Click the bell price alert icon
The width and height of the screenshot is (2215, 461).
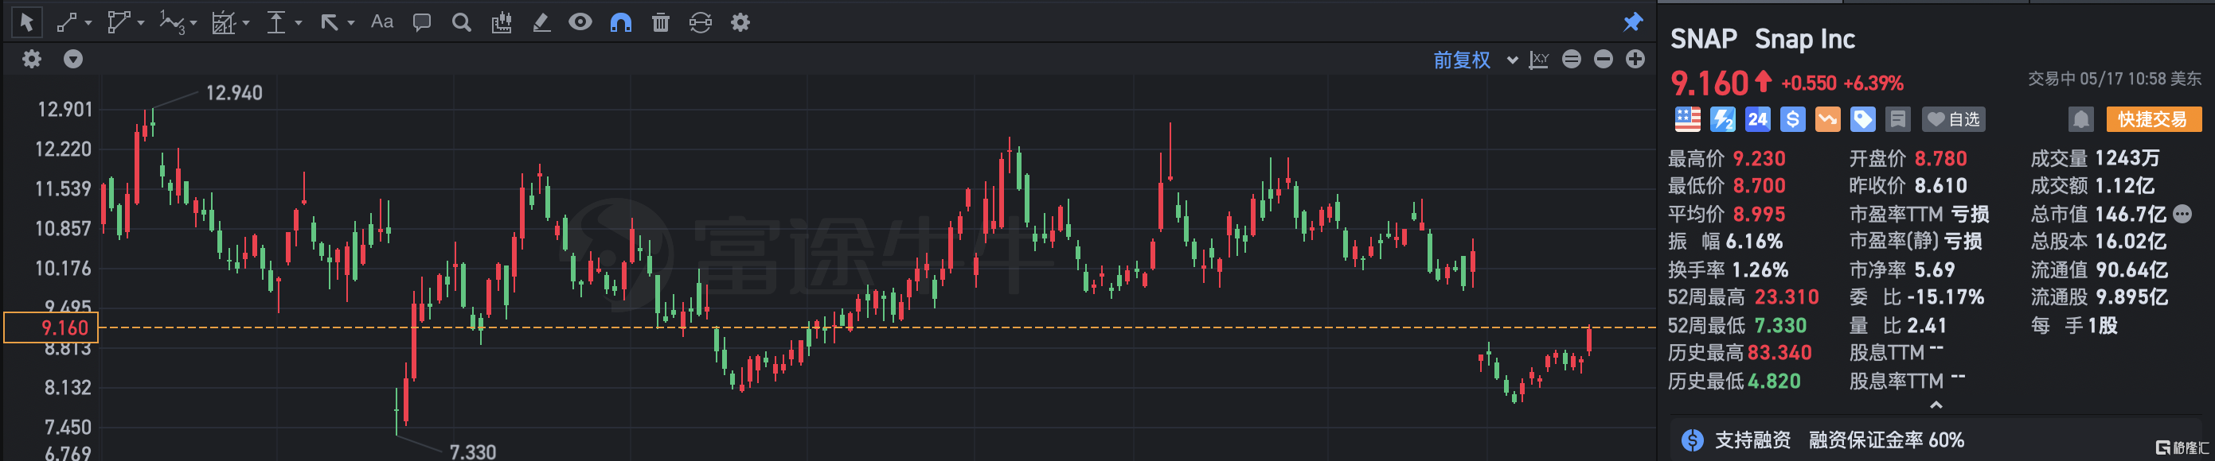point(2081,119)
